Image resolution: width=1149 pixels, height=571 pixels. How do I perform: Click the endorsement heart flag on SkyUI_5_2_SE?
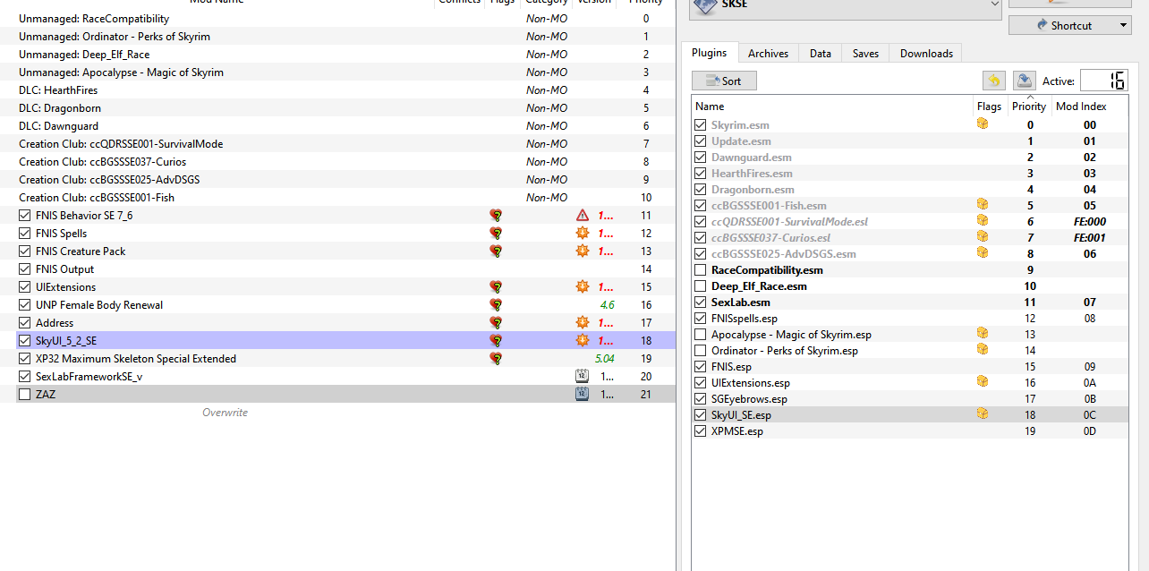click(496, 341)
